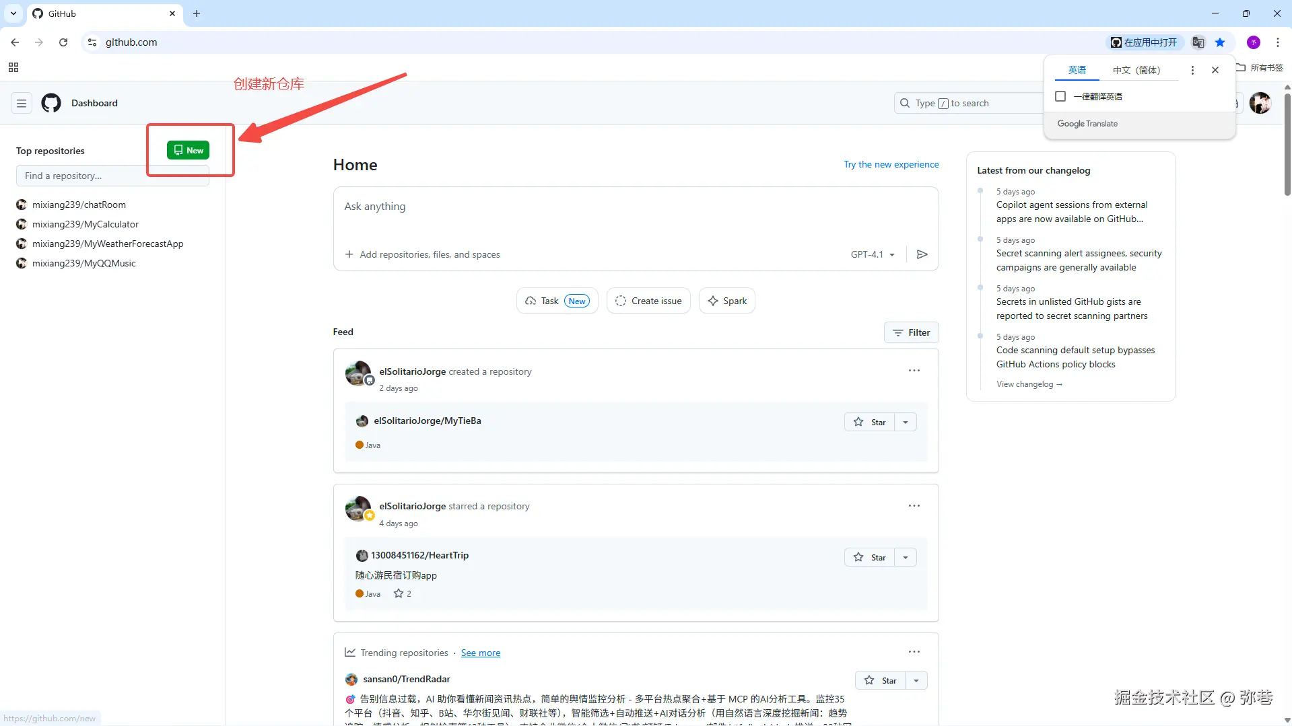This screenshot has height=726, width=1292.
Task: Open options menu for Trending repositories
Action: [x=914, y=652]
